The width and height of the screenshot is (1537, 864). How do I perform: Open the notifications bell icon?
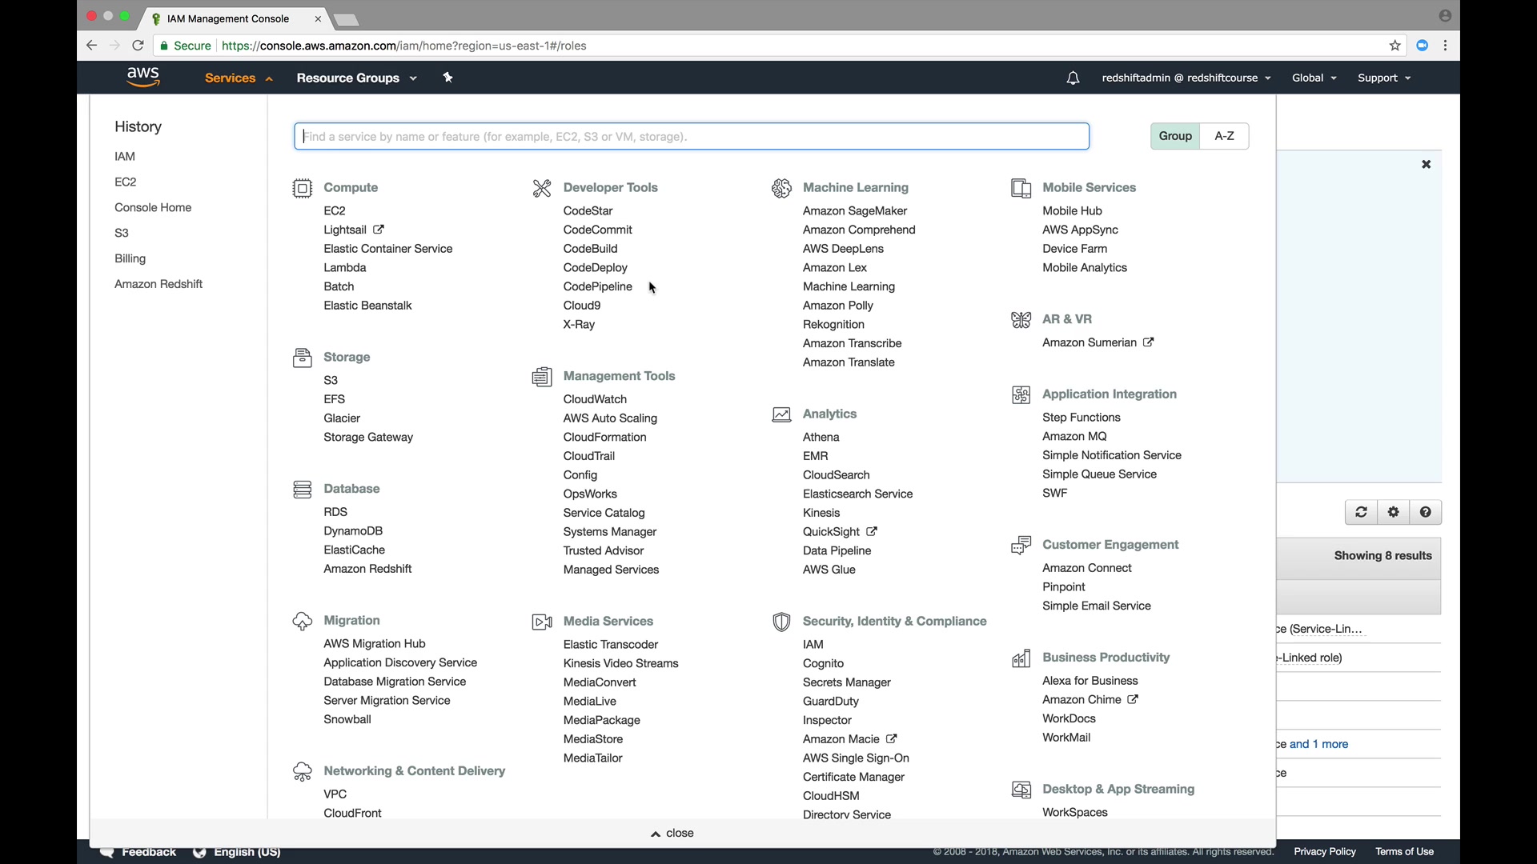tap(1073, 78)
